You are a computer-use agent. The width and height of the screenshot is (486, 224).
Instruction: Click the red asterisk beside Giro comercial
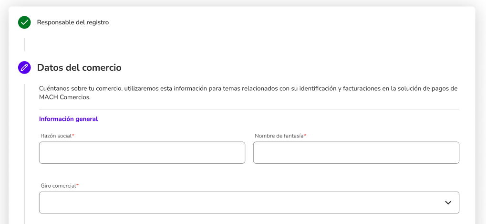tap(77, 185)
